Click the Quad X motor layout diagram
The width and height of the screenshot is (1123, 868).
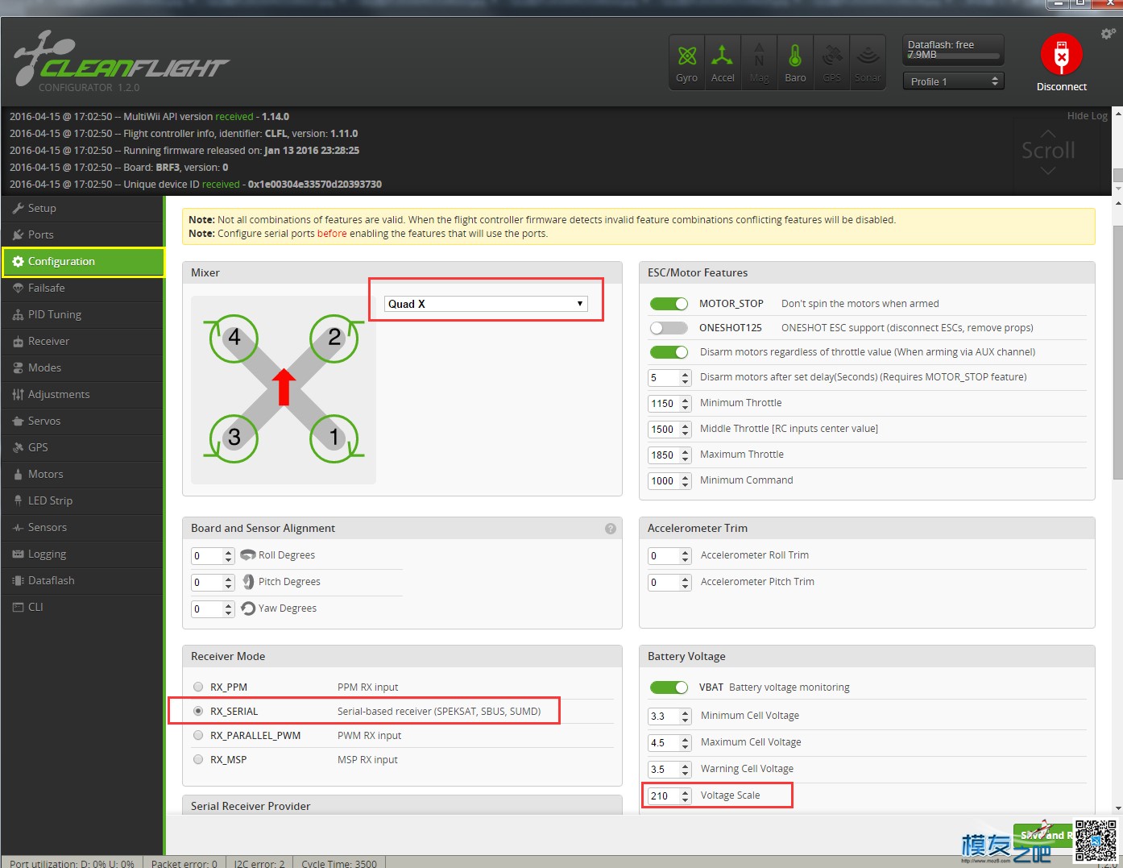tap(284, 390)
